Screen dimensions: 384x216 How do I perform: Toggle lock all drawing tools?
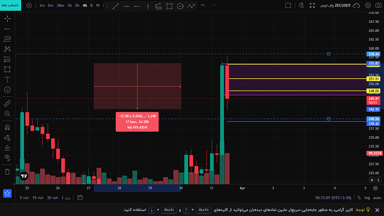[7, 148]
